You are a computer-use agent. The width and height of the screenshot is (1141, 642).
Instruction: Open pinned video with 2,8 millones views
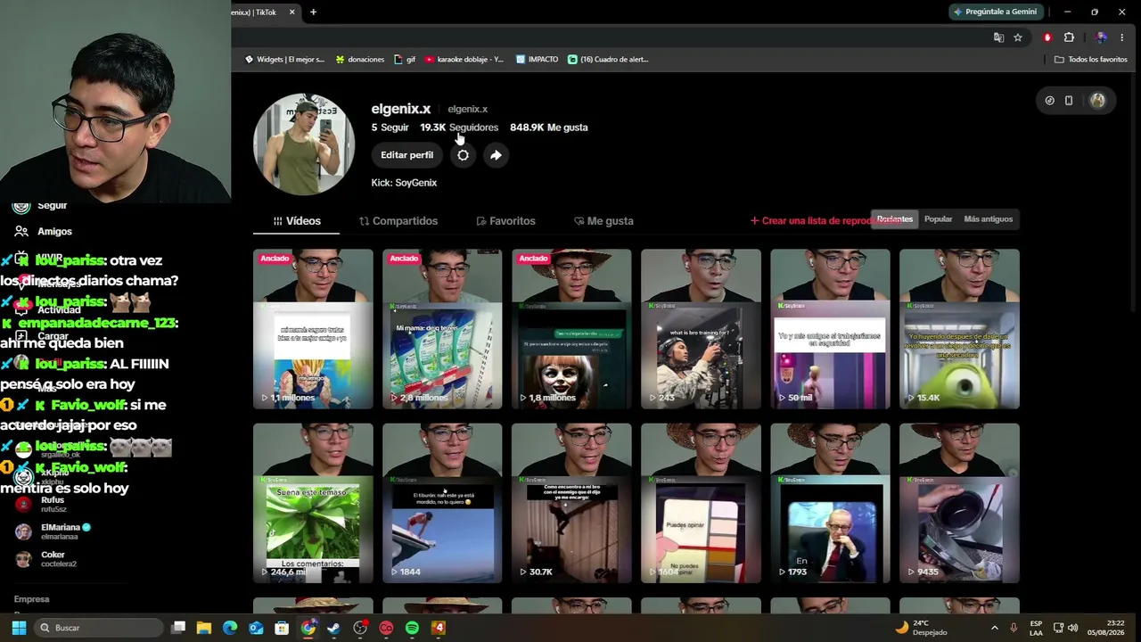[442, 329]
